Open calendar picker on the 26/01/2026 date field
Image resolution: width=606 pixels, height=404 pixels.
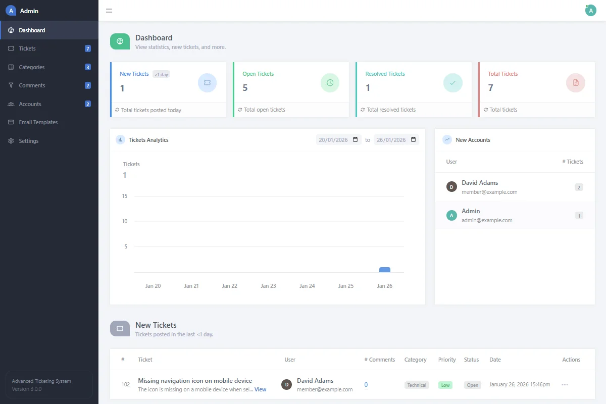413,140
